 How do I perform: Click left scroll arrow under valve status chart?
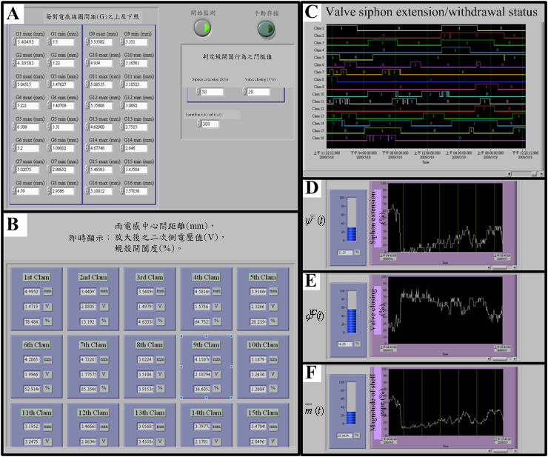(x=509, y=173)
